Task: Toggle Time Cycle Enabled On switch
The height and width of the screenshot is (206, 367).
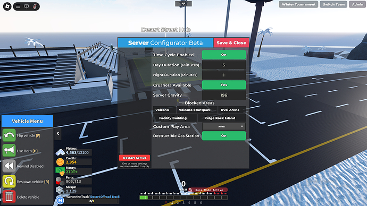Action: [224, 55]
